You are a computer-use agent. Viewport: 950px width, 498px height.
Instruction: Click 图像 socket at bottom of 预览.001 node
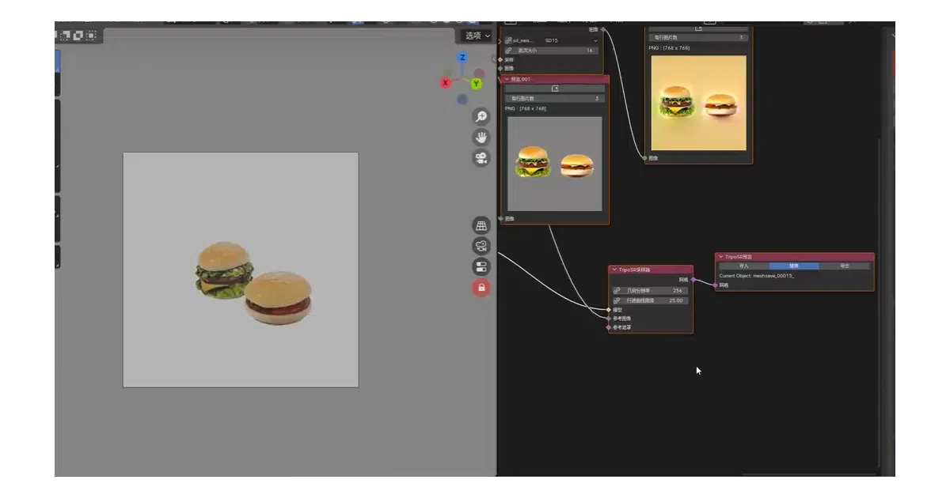(x=500, y=219)
